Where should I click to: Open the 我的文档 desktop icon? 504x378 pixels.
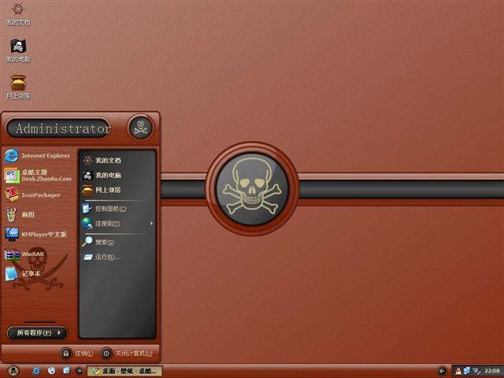[x=18, y=13]
